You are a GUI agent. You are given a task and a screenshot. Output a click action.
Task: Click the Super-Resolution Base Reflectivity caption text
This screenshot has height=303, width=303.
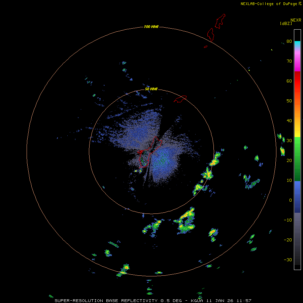tap(153, 301)
